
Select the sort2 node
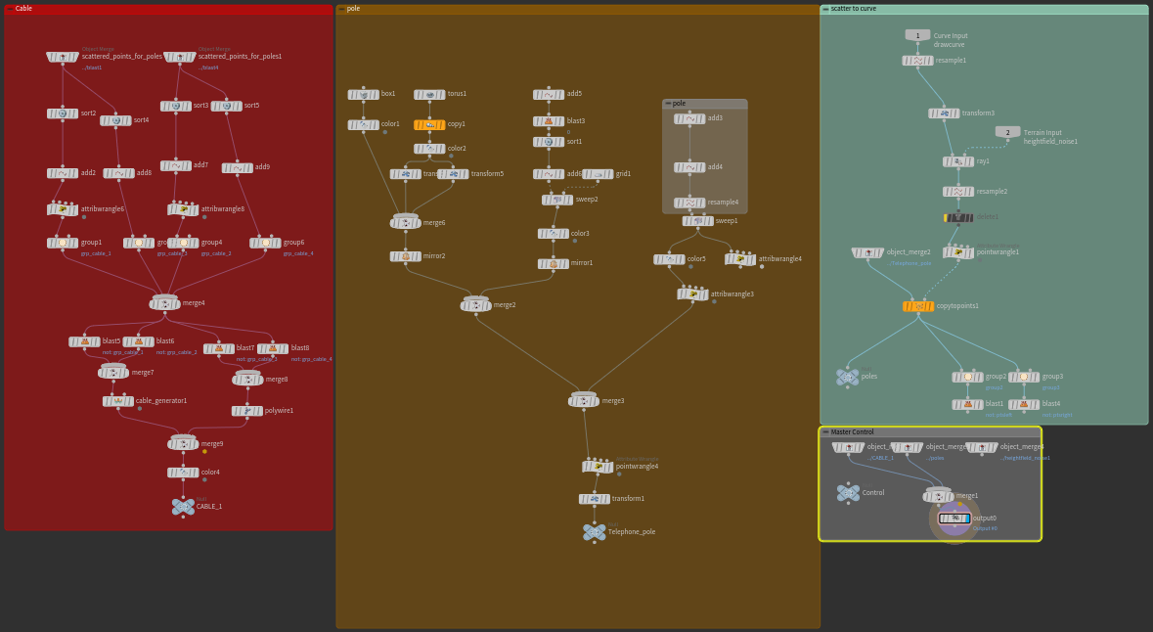coord(63,113)
